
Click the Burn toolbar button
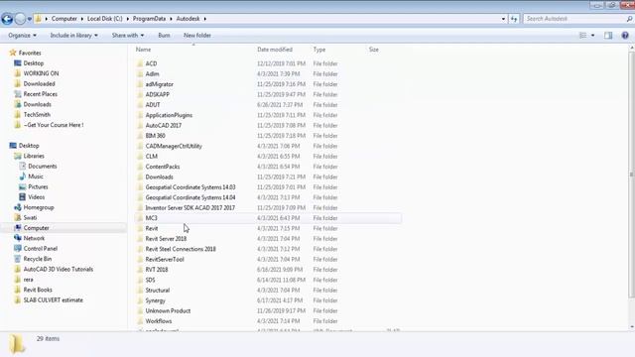pyautogui.click(x=164, y=36)
